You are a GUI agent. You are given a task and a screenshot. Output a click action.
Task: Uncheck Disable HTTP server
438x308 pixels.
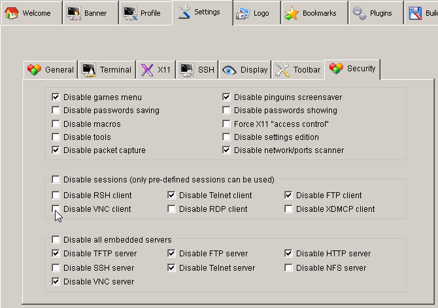289,254
